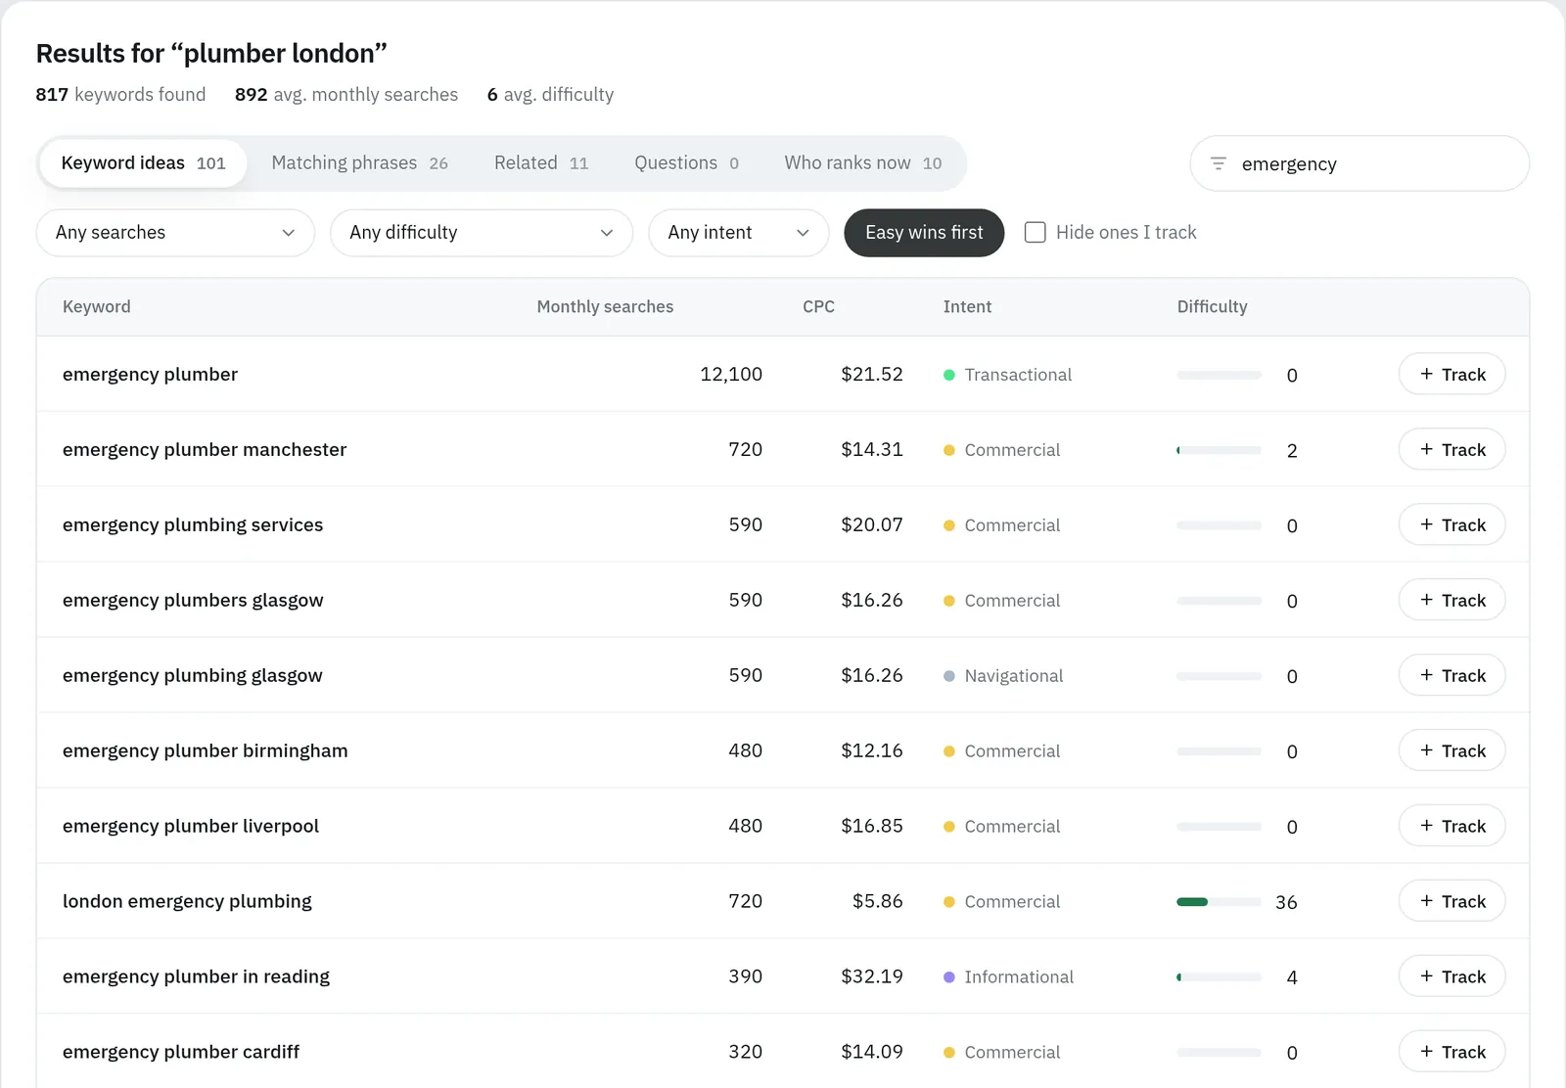Sort by the Monthly searches column header

click(x=605, y=306)
